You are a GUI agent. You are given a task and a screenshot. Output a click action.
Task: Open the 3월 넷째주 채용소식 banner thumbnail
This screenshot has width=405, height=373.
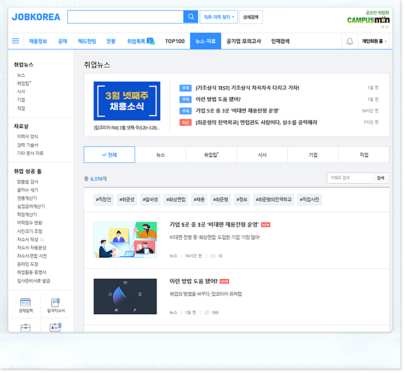point(127,101)
